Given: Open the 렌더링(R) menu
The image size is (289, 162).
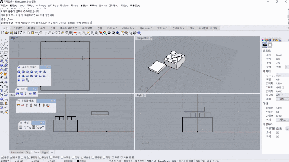Looking at the screenshot, I should tap(113, 6).
